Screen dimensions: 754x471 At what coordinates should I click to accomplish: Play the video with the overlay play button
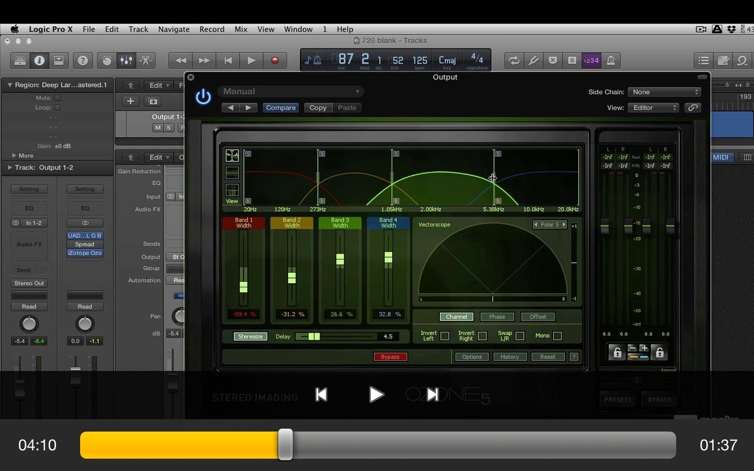[376, 394]
